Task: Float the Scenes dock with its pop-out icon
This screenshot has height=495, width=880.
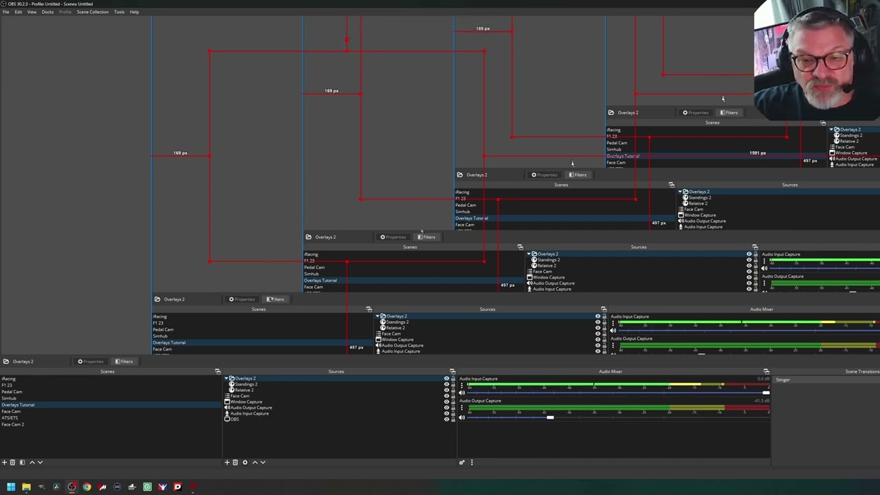Action: pos(217,372)
